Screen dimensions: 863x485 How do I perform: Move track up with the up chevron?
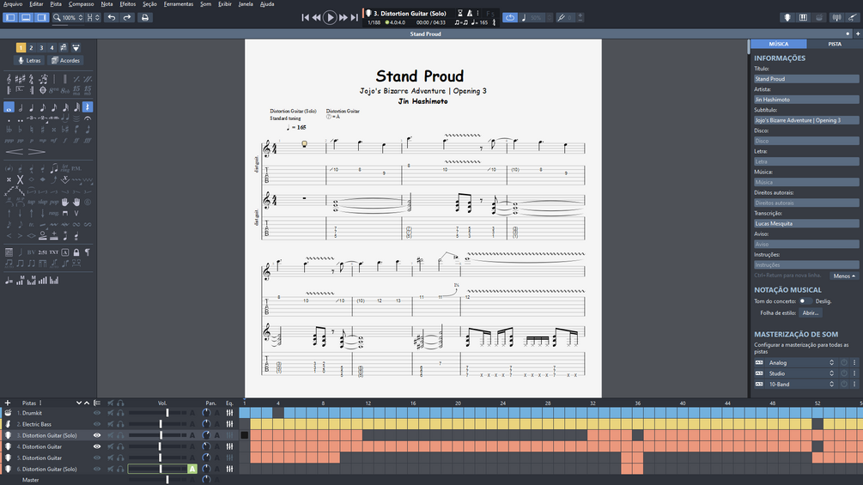pyautogui.click(x=87, y=403)
